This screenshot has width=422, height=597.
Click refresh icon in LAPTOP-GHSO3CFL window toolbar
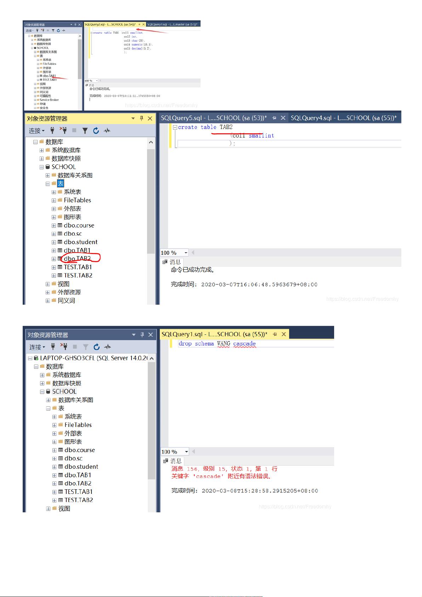coord(97,347)
